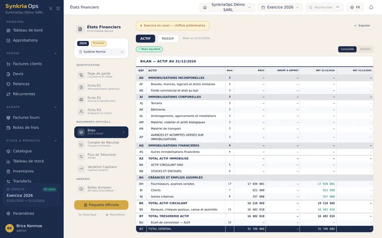Click the Bilan équilibré status badge
Image resolution: width=382 pixels, height=238 pixels.
[x=149, y=49]
